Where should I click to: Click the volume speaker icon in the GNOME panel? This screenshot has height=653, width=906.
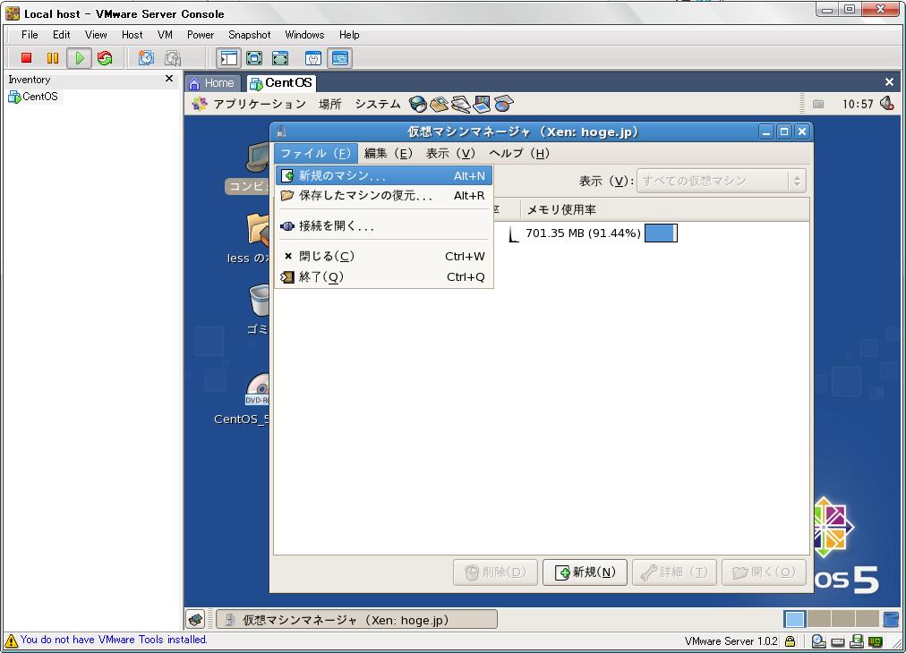(887, 104)
